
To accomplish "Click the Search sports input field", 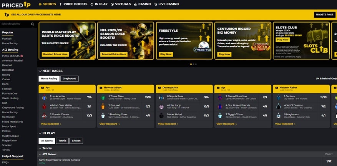I will tap(16, 24).
